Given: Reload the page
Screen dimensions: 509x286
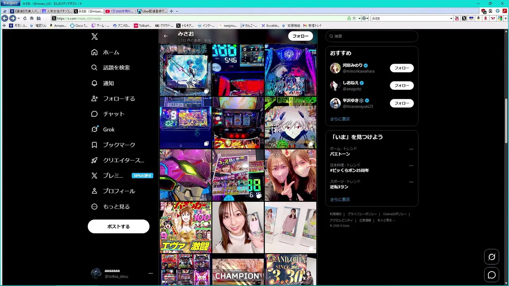Looking at the screenshot, I should (x=25, y=18).
